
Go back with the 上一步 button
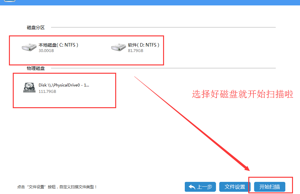(200, 187)
